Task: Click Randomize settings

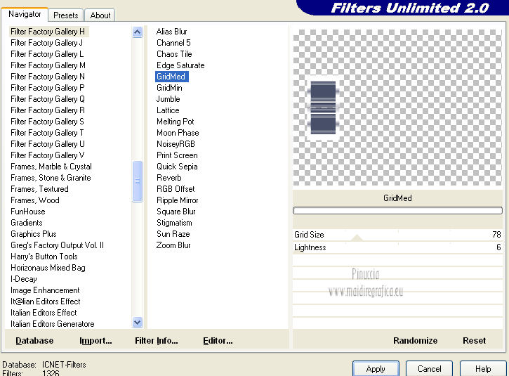Action: point(415,341)
